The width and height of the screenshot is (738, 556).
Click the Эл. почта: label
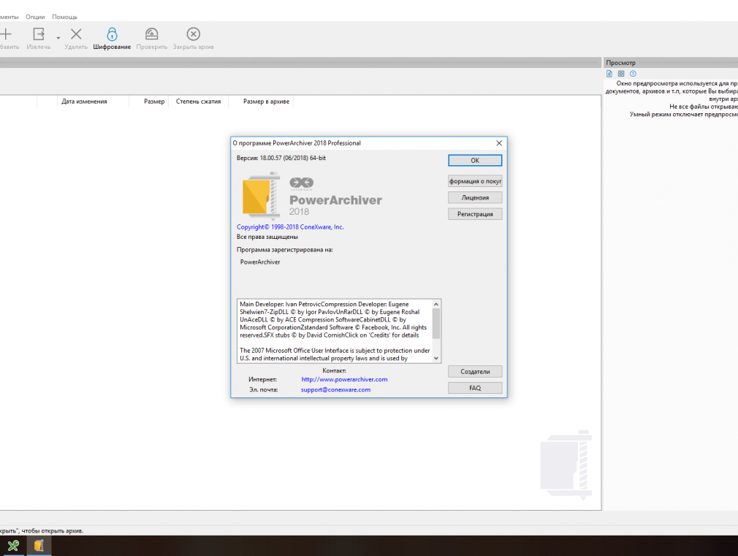tap(264, 390)
